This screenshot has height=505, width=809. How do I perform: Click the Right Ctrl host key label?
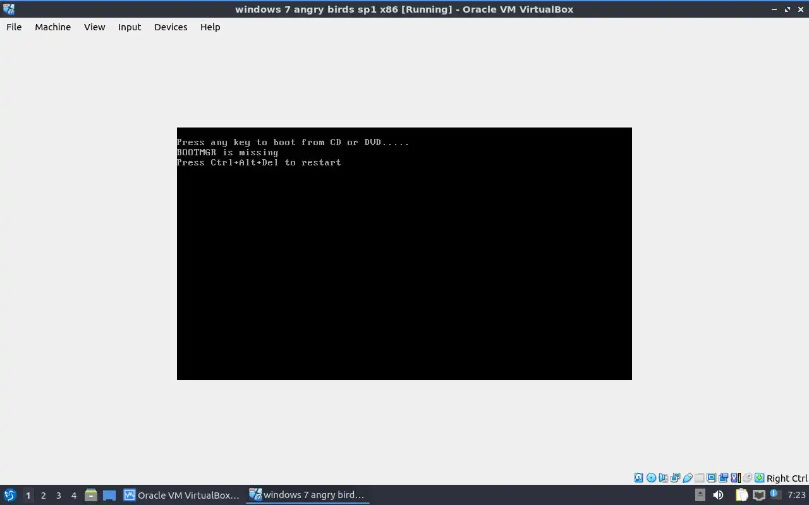[787, 478]
